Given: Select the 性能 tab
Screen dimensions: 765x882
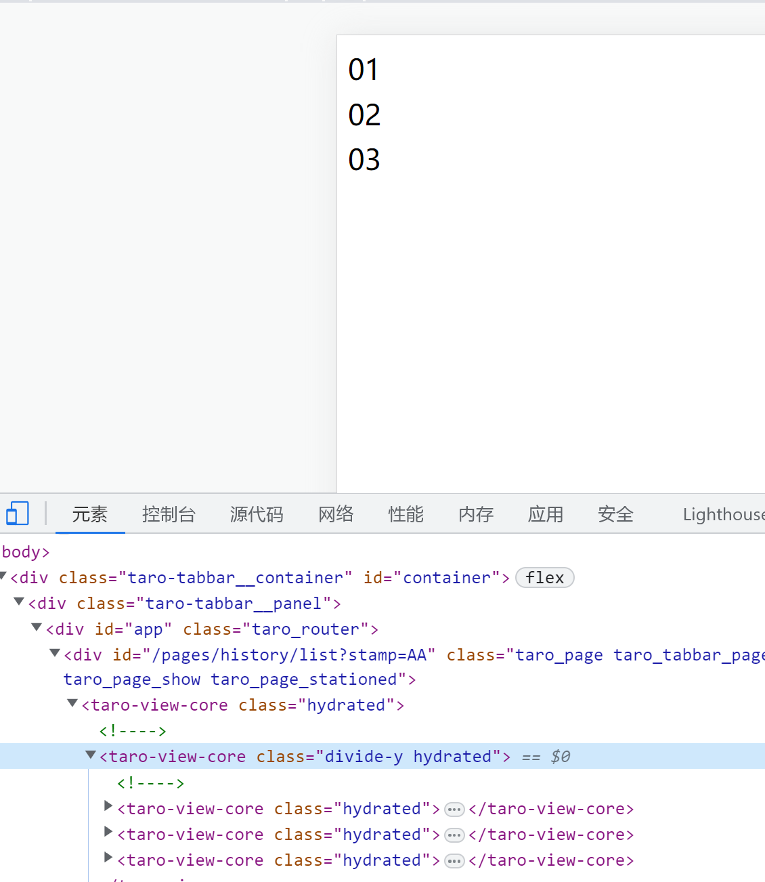Looking at the screenshot, I should pos(406,514).
